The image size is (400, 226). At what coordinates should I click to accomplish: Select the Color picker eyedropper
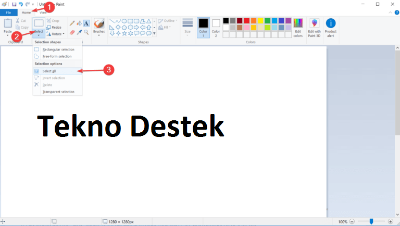coord(79,32)
